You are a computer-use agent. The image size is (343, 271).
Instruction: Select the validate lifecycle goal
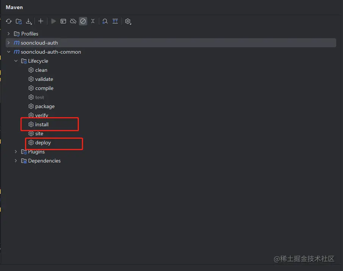(x=44, y=79)
